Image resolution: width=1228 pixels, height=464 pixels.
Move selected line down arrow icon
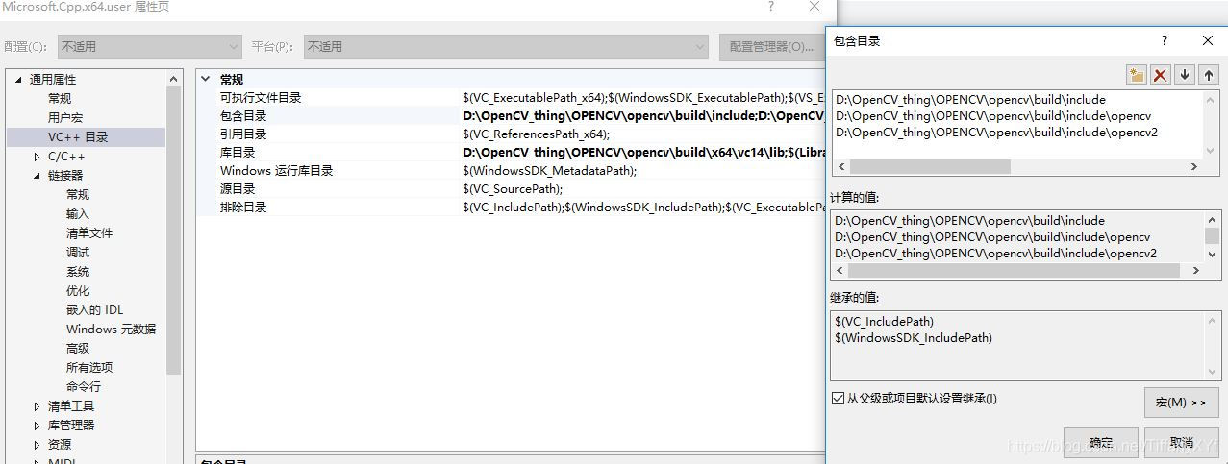[1185, 75]
